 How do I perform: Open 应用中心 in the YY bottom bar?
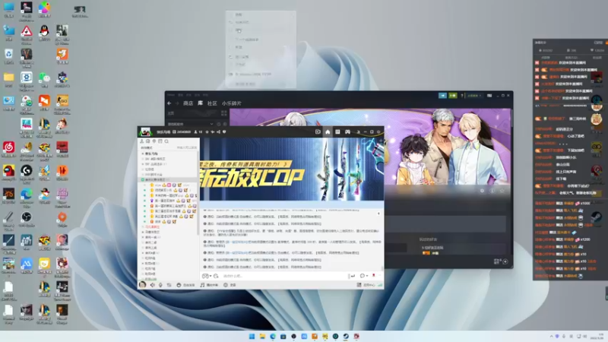tap(366, 285)
